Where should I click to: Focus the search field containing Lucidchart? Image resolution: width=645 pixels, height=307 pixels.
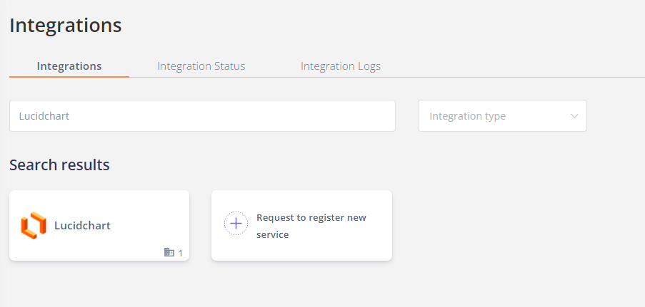click(202, 115)
